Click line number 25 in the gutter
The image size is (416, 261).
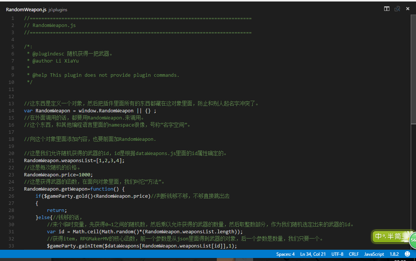tap(11, 189)
